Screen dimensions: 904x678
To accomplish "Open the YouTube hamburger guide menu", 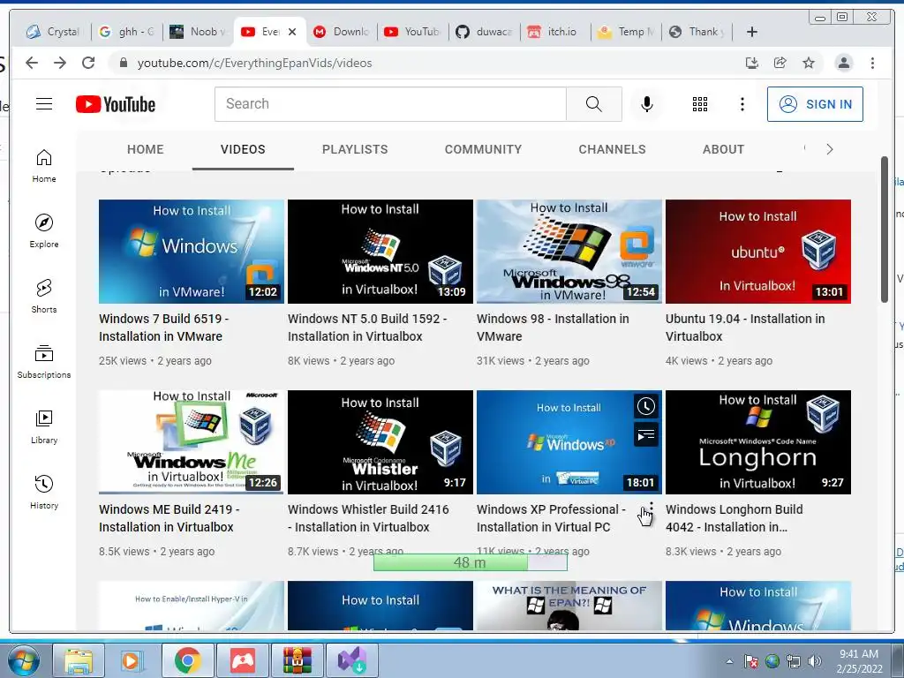I will (44, 104).
